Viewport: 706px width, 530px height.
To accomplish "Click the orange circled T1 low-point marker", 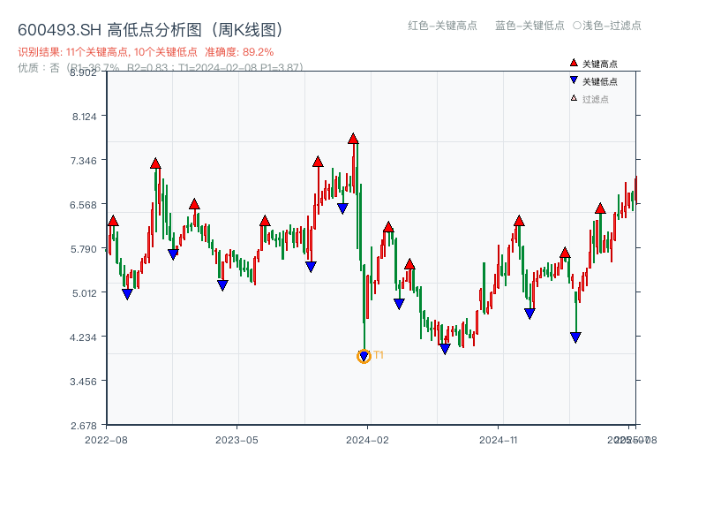I will [364, 356].
